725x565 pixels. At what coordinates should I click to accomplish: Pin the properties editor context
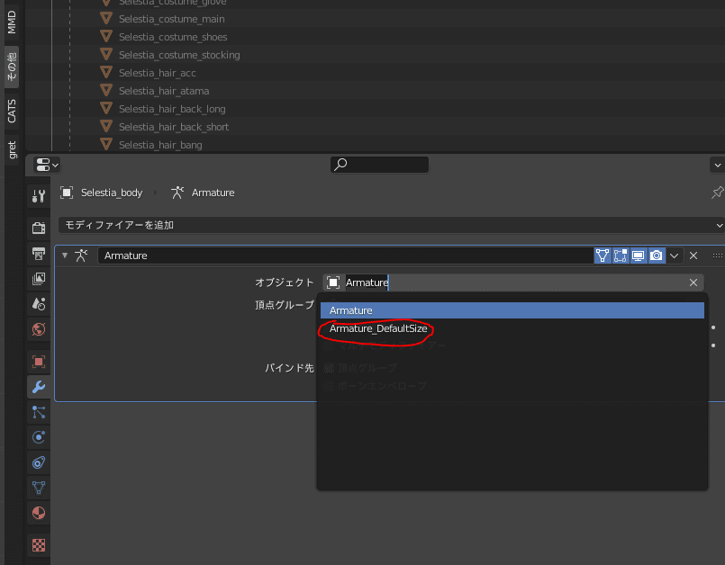717,193
